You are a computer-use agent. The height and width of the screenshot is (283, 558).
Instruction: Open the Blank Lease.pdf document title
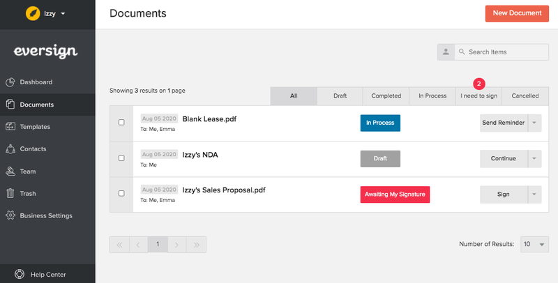209,119
